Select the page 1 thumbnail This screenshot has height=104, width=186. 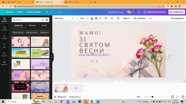pyautogui.click(x=61, y=88)
